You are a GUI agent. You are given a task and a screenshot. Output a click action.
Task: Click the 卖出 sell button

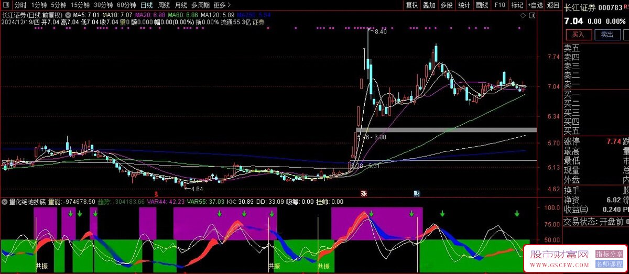(607, 35)
